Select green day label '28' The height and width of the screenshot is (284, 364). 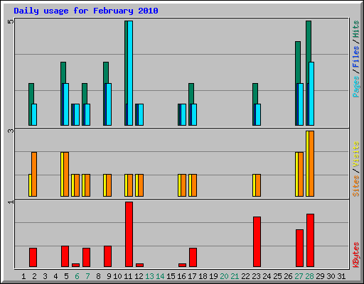point(309,276)
